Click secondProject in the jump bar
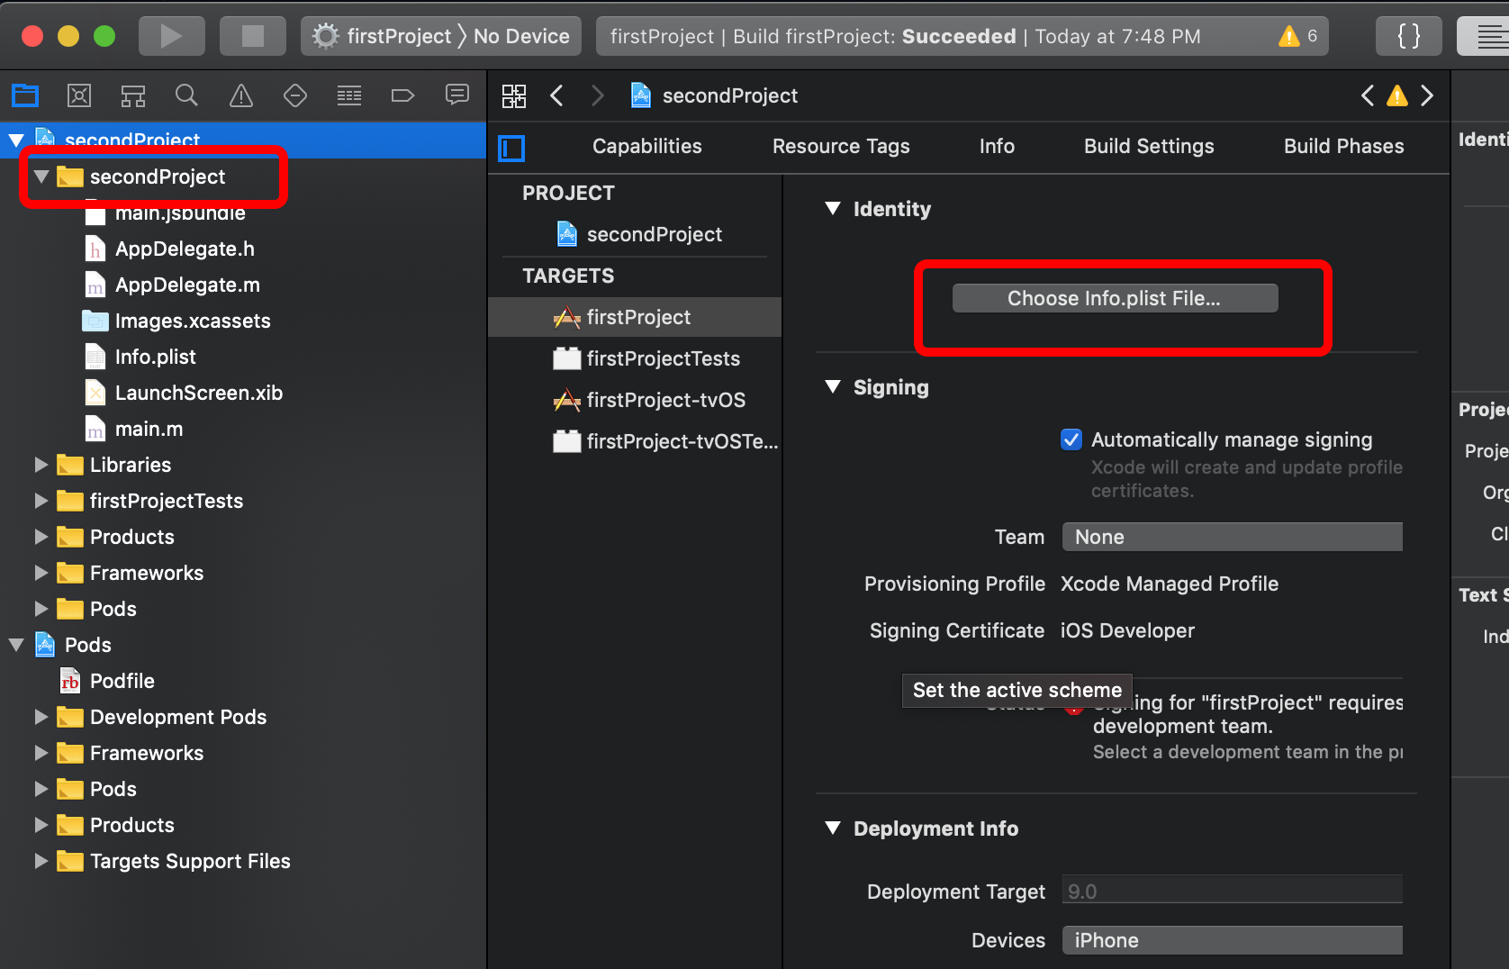The width and height of the screenshot is (1509, 969). (x=715, y=95)
